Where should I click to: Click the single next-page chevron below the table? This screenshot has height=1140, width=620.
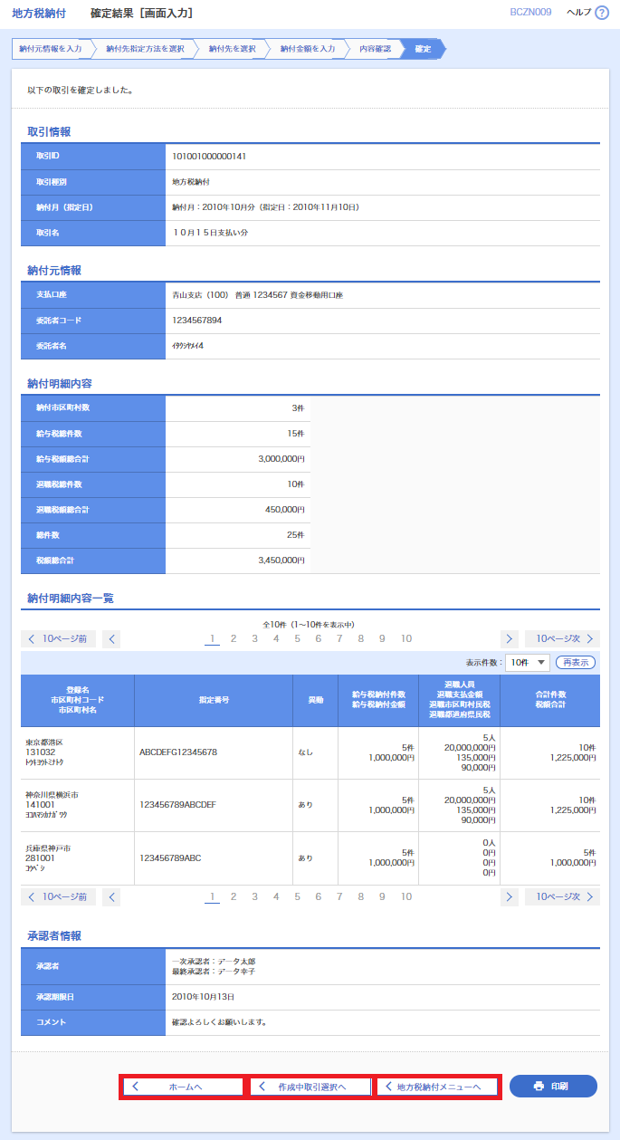pyautogui.click(x=510, y=897)
